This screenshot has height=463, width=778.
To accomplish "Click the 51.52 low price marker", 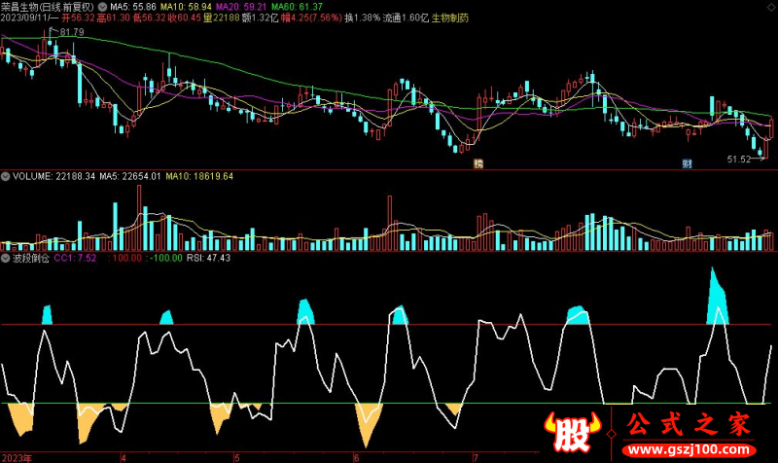I will click(739, 160).
